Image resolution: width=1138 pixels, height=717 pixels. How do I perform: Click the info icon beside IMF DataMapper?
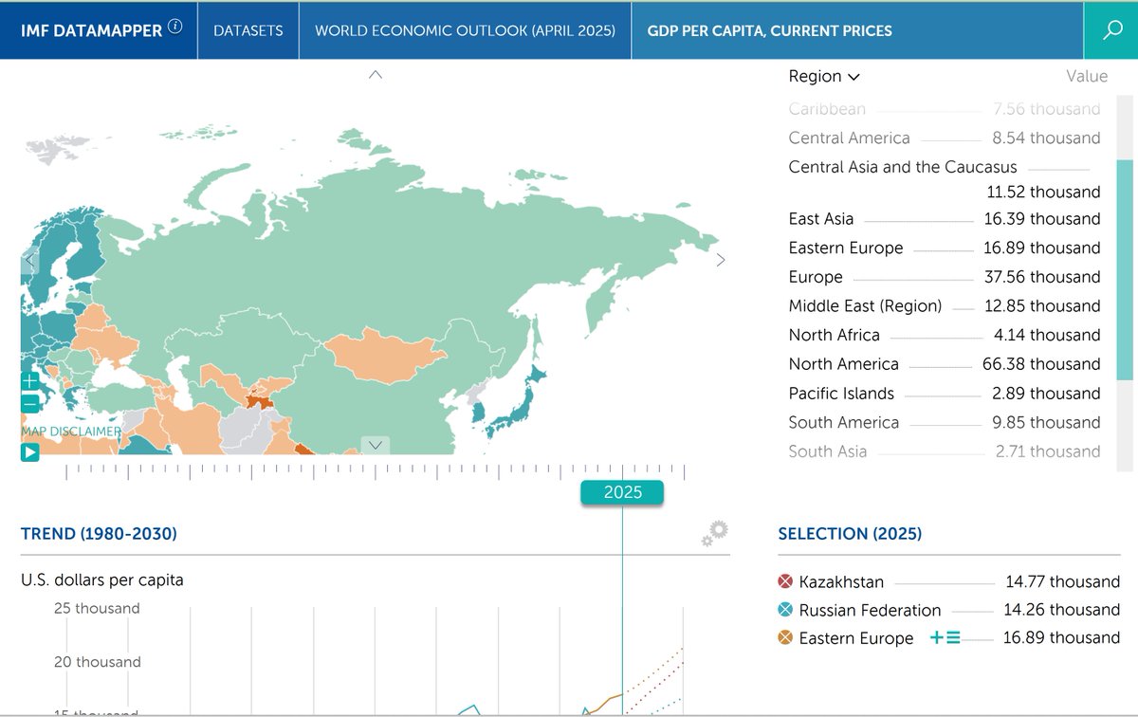click(175, 28)
